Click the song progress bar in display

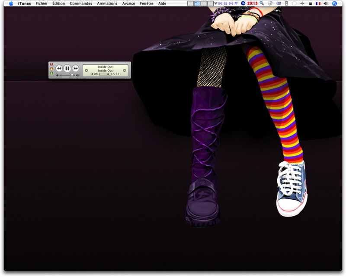(105, 74)
